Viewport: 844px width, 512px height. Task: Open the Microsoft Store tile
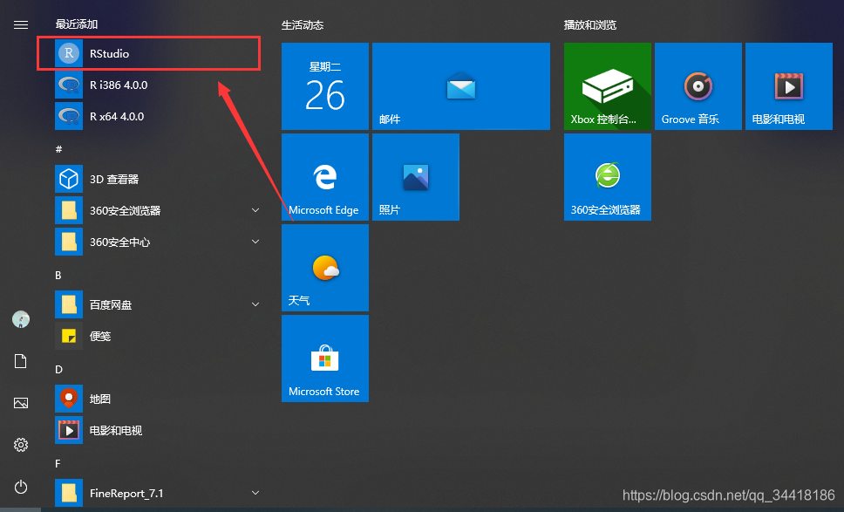(325, 358)
